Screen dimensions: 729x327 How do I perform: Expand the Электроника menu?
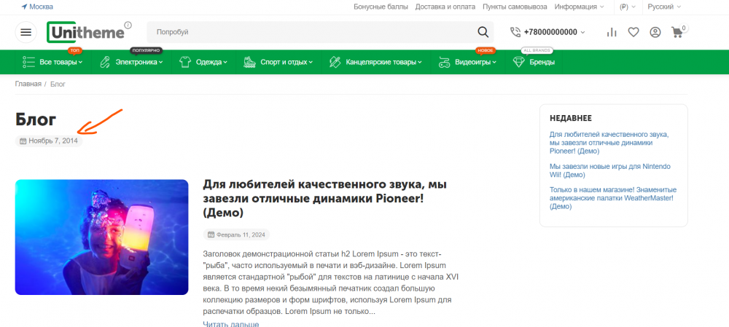pyautogui.click(x=139, y=62)
